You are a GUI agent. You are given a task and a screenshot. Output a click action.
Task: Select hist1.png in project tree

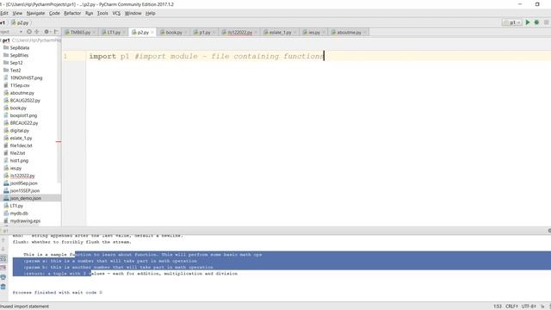15,161
